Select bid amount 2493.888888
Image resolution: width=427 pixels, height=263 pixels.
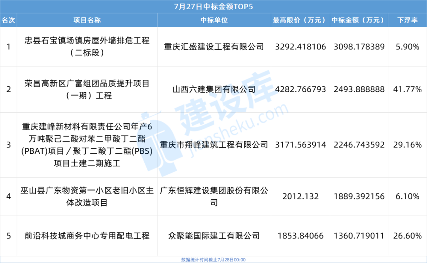tap(359, 89)
